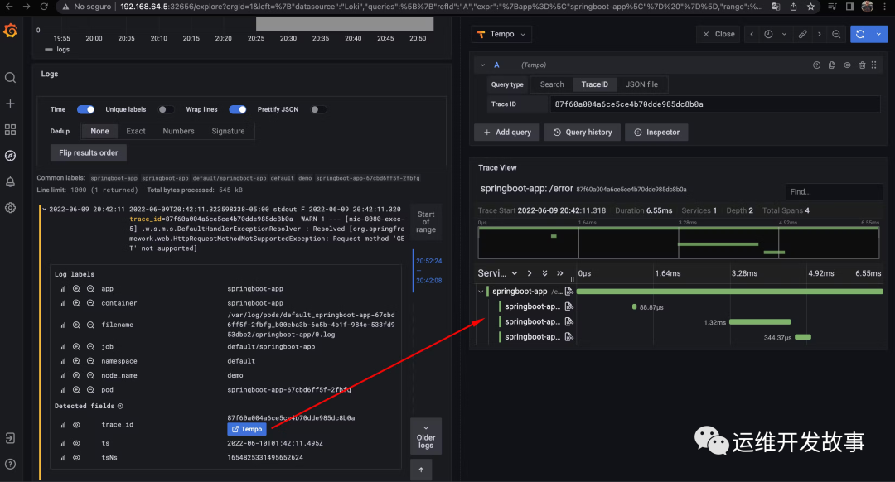Open the Dashboards grid icon in sidebar
Image resolution: width=895 pixels, height=482 pixels.
point(10,129)
